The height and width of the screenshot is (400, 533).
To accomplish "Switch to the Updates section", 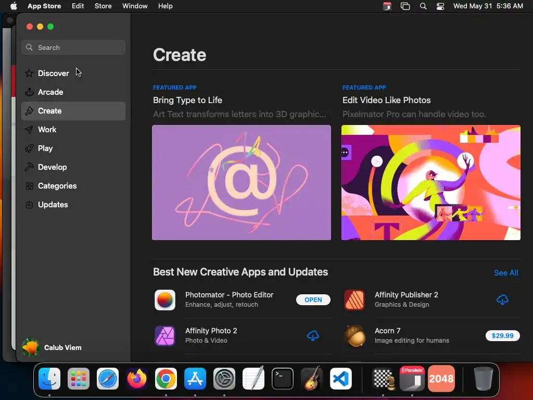I will coord(73,204).
